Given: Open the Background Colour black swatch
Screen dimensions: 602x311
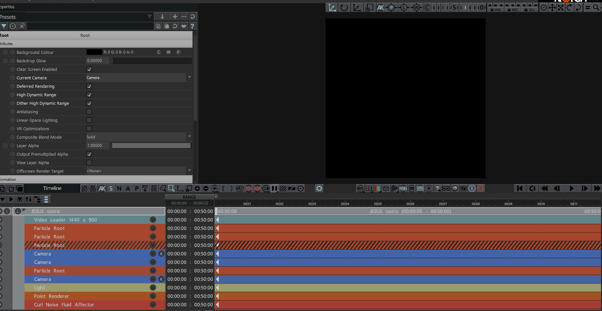Looking at the screenshot, I should tap(94, 52).
